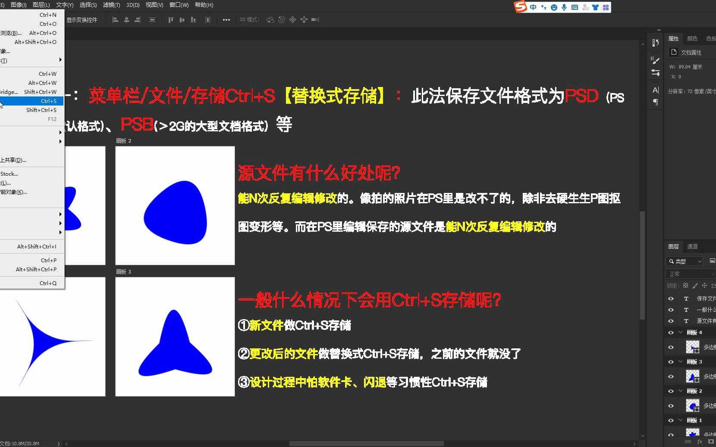Click the lock image pixels brush icon
716x447 pixels.
tap(695, 286)
